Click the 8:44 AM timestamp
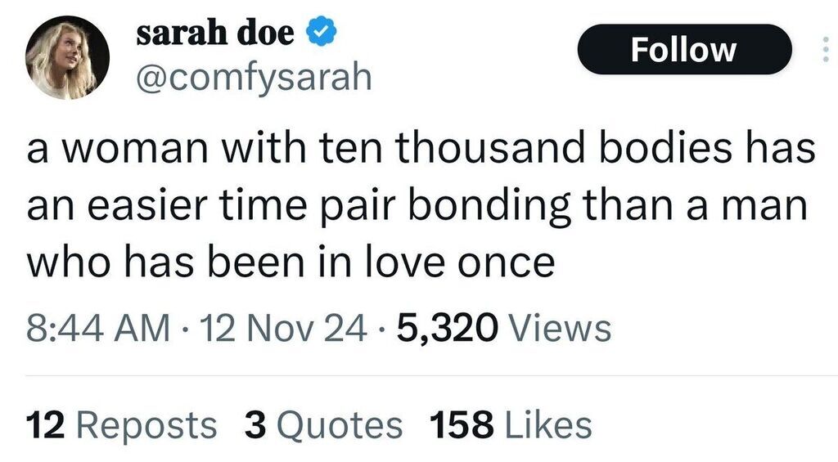This screenshot has width=838, height=462. 98,328
